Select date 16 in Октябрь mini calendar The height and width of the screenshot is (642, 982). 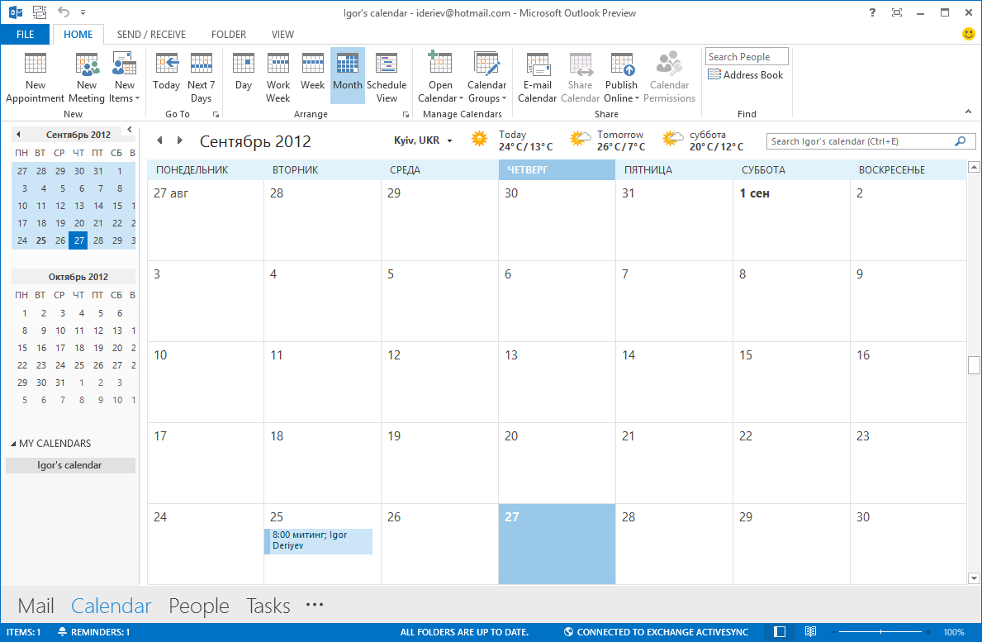pyautogui.click(x=41, y=348)
